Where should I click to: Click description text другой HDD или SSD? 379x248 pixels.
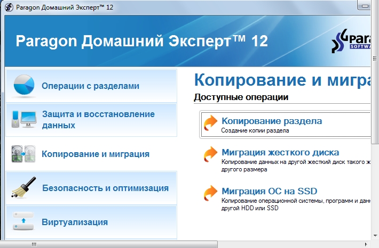(x=296, y=204)
